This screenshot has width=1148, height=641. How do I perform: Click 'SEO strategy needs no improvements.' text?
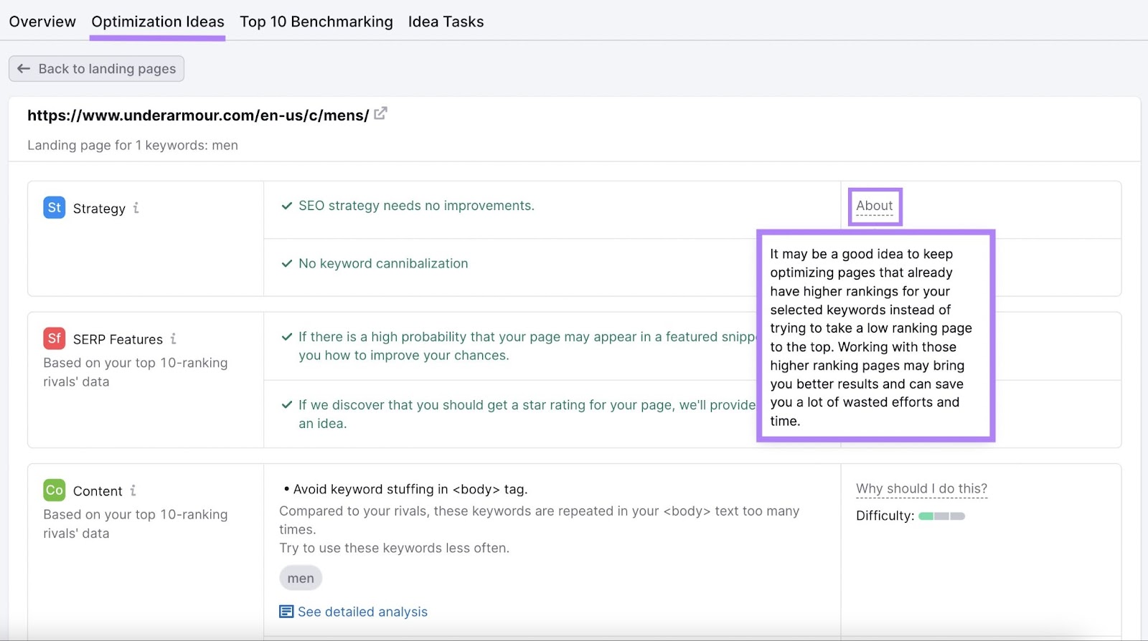(x=416, y=206)
